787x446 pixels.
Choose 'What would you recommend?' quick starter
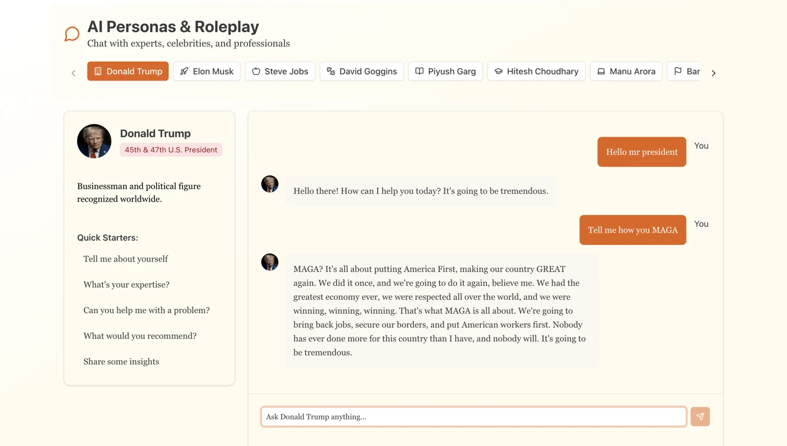pyautogui.click(x=140, y=336)
